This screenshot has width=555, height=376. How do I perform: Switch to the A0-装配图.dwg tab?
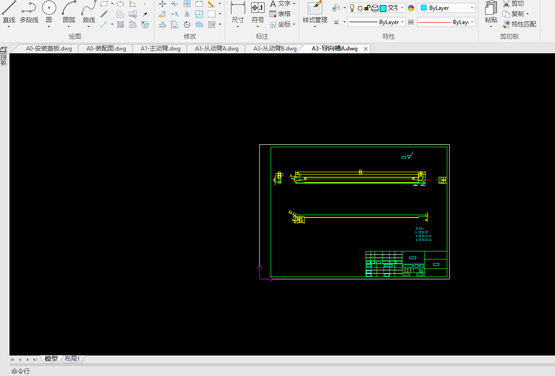pyautogui.click(x=106, y=49)
